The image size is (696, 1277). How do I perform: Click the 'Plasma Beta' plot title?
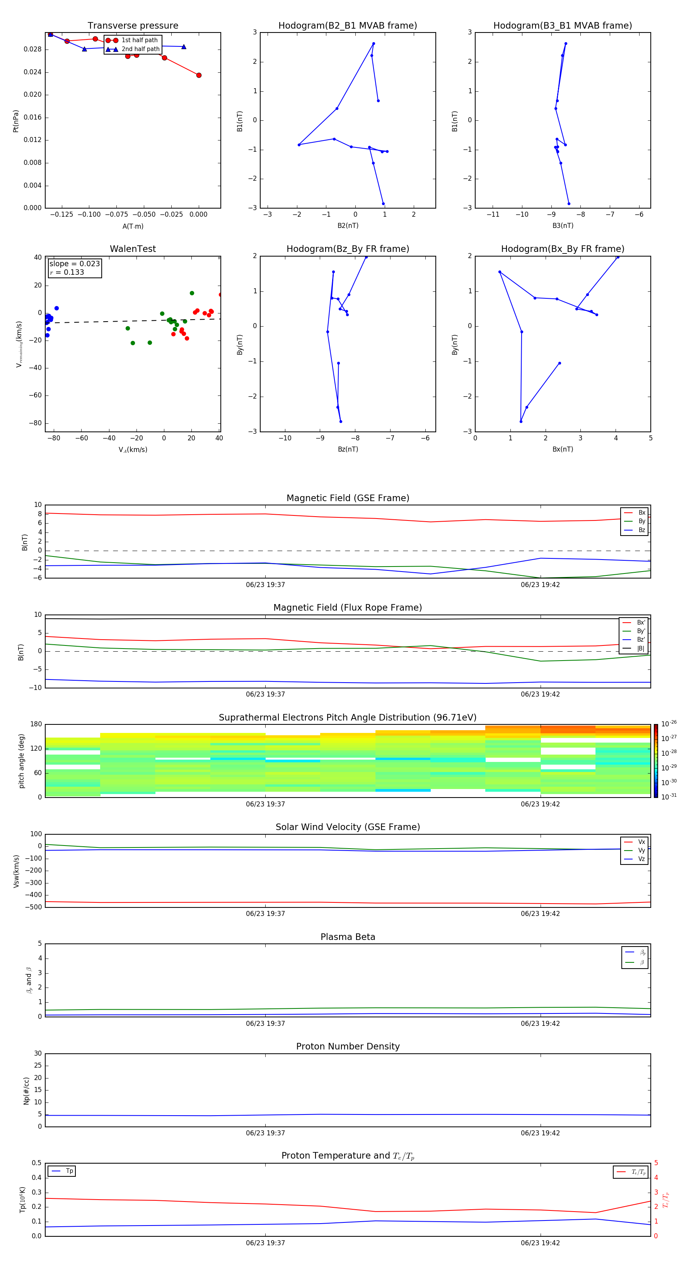(x=348, y=937)
